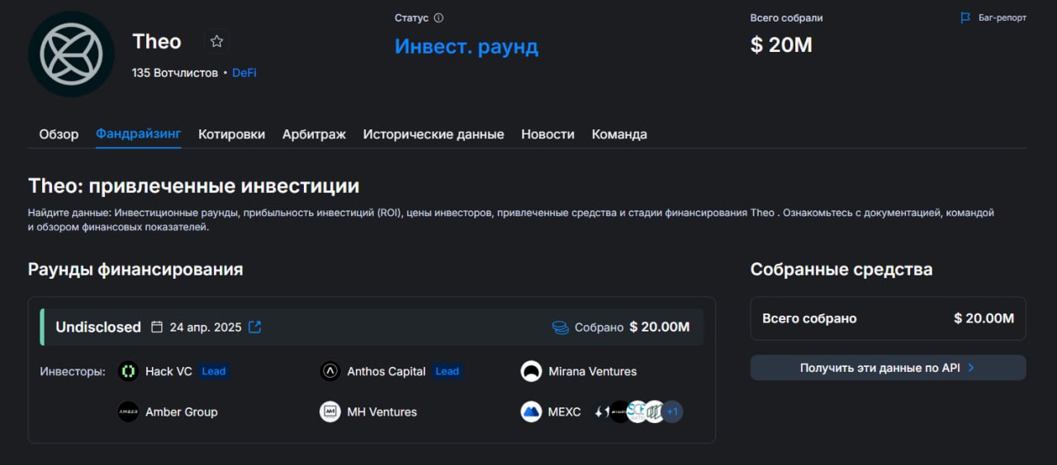1057x465 pixels.
Task: Click the status info icon
Action: (438, 18)
